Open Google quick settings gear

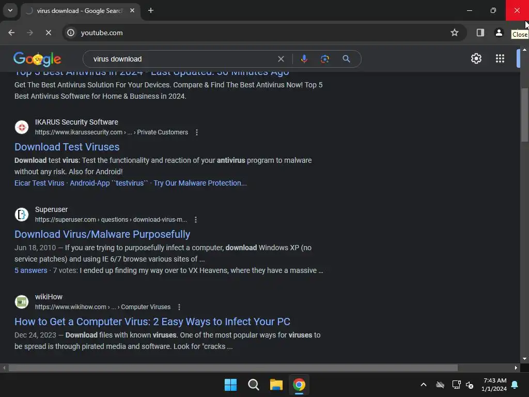coord(476,59)
